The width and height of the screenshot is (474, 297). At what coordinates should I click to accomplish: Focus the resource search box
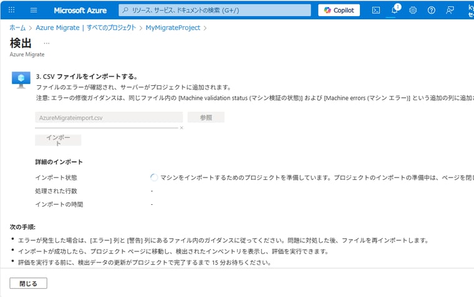215,10
